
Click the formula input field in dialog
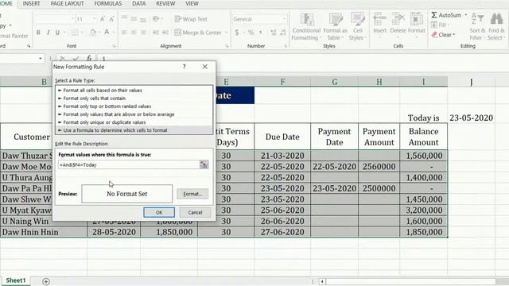129,164
